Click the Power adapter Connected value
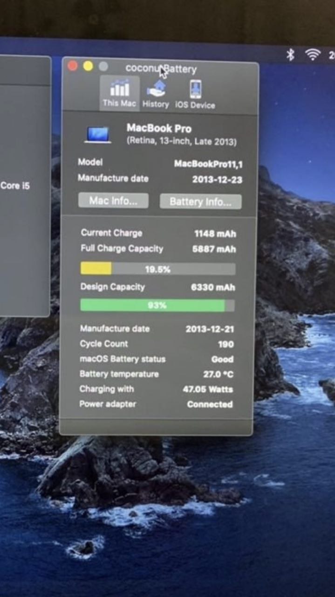Viewport: 335px width, 597px height. [210, 404]
